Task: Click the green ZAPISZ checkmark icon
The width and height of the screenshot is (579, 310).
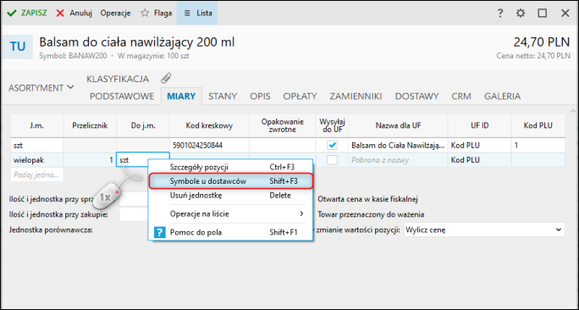Action: click(12, 14)
